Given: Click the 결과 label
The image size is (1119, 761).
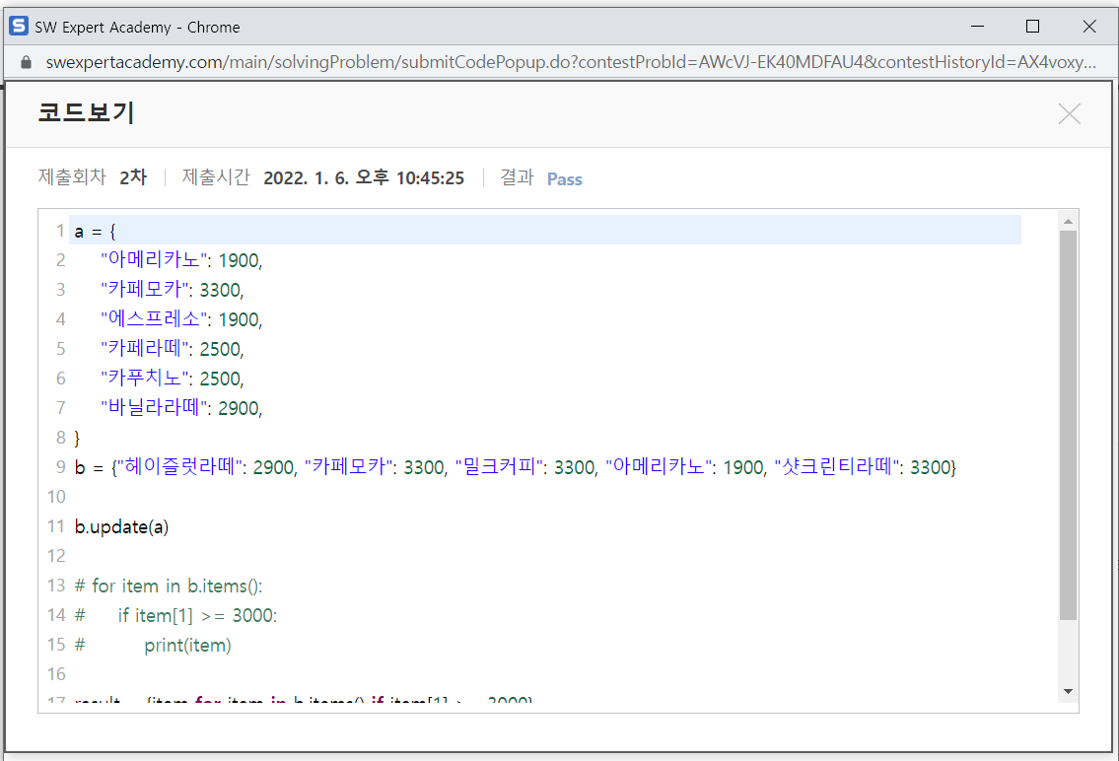Looking at the screenshot, I should pyautogui.click(x=517, y=177).
